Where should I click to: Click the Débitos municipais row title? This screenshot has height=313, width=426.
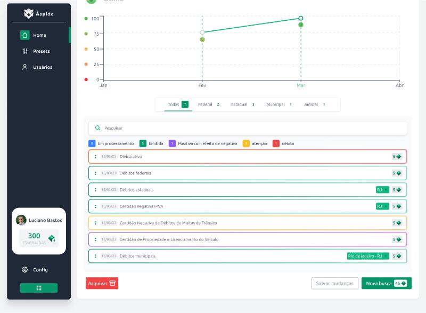click(137, 256)
